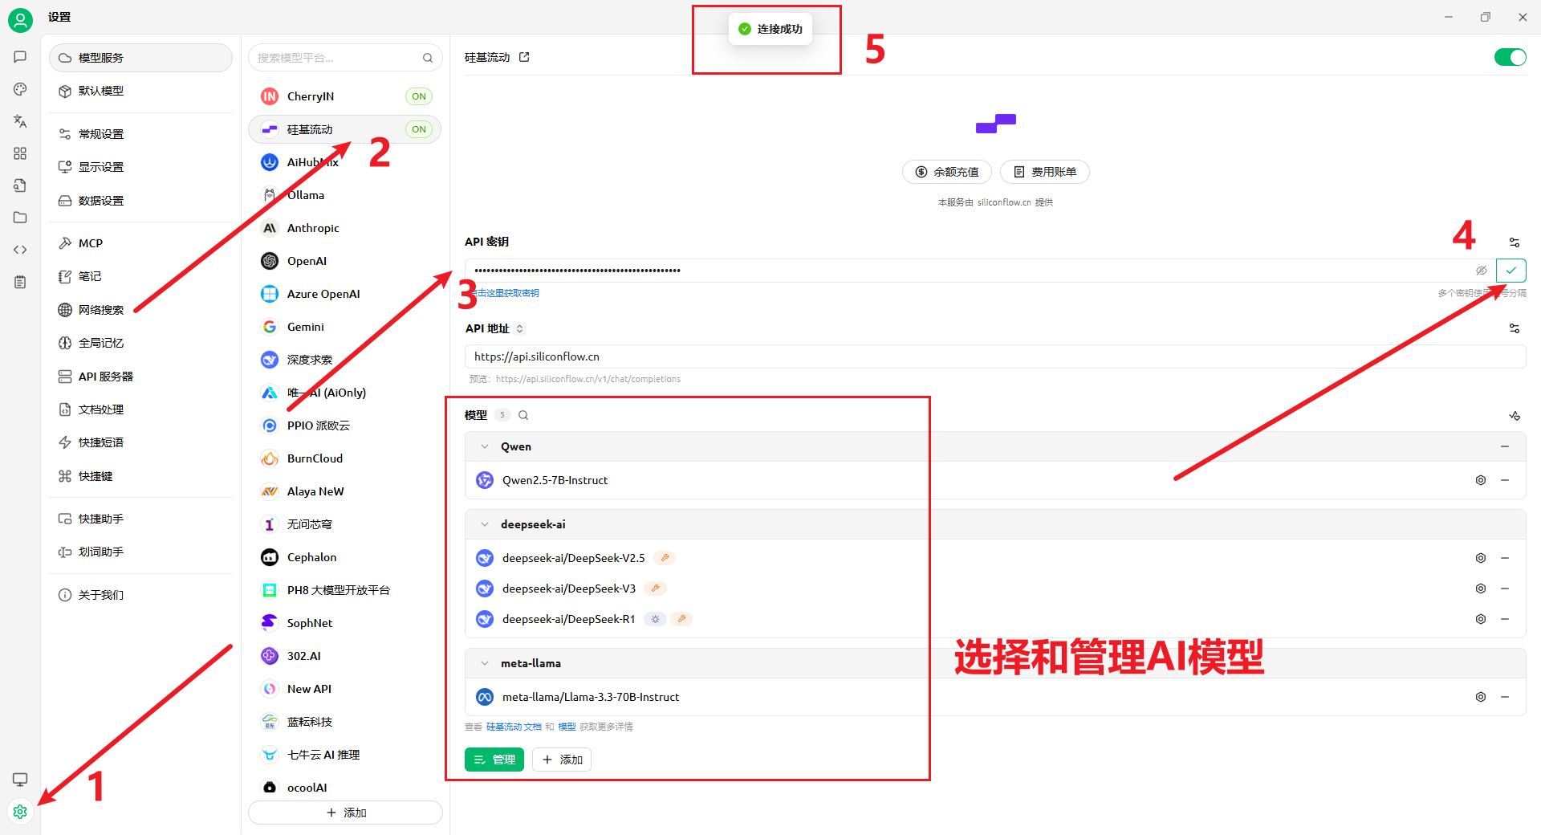This screenshot has height=835, width=1541.
Task: Open the 常规设置 settings menu
Action: (x=101, y=134)
